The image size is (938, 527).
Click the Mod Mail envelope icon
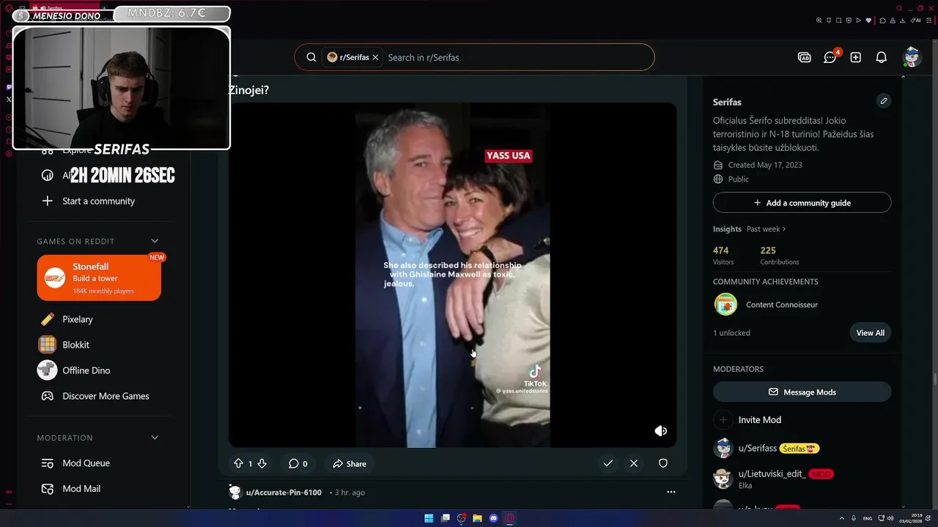pos(48,489)
